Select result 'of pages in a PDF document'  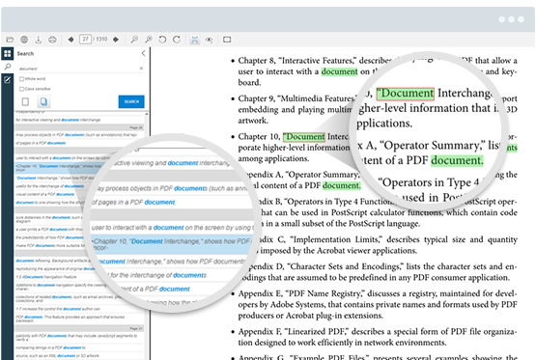pyautogui.click(x=79, y=143)
